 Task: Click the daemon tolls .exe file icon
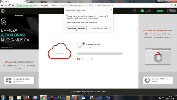pyautogui.click(x=81, y=46)
